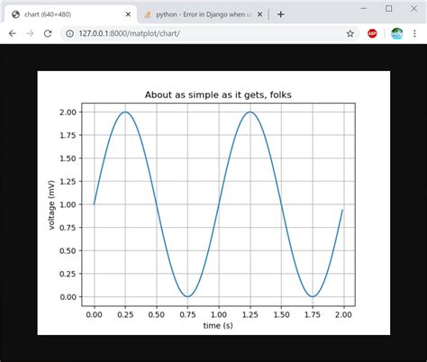The height and width of the screenshot is (362, 427).
Task: Click the sine curve peak near 0.25
Action: (125, 112)
